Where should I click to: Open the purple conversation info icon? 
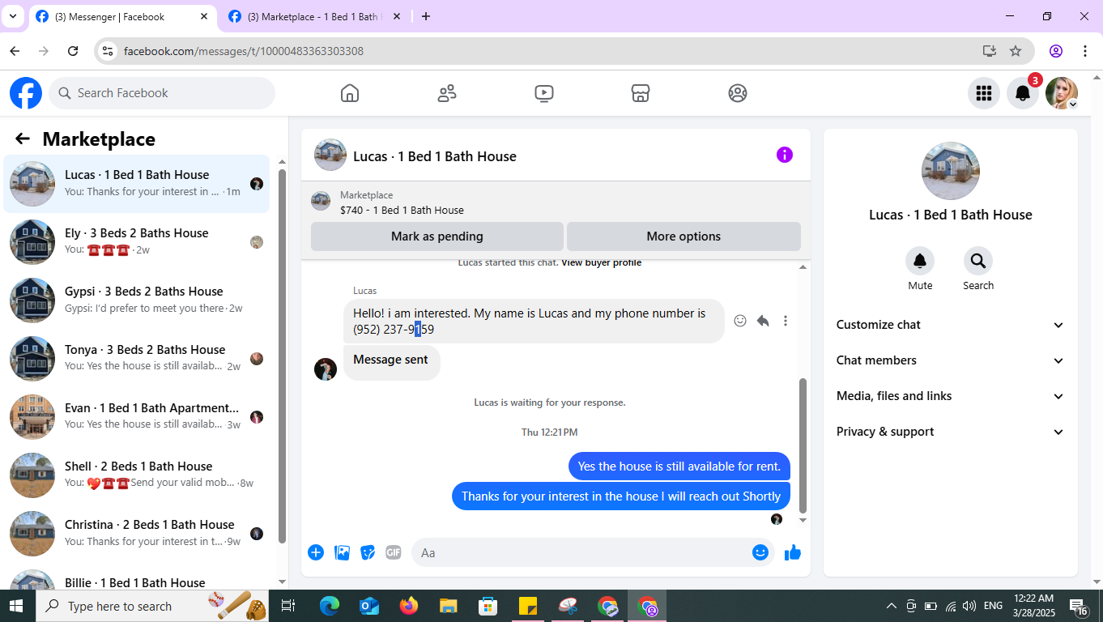pyautogui.click(x=785, y=155)
